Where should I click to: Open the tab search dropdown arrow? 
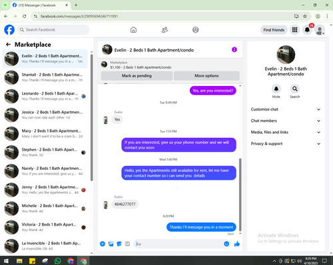(x=5, y=5)
